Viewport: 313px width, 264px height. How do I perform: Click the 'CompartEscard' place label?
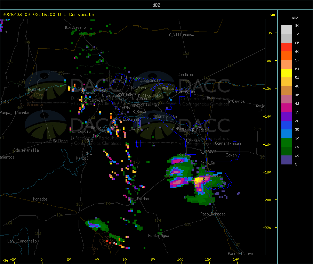tap(228, 144)
